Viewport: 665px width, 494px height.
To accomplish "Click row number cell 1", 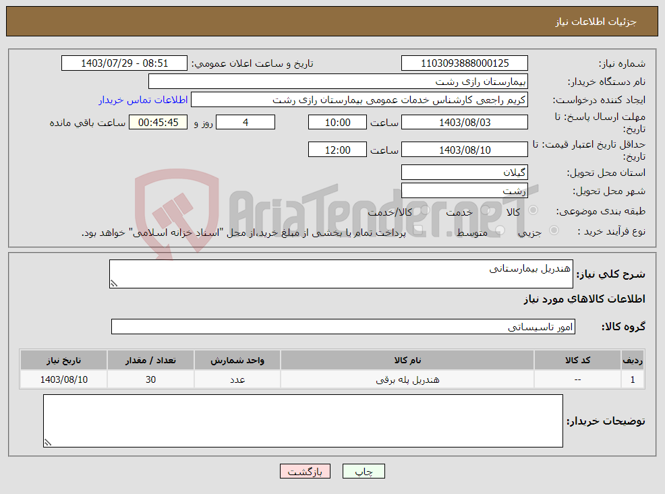I will [x=633, y=379].
